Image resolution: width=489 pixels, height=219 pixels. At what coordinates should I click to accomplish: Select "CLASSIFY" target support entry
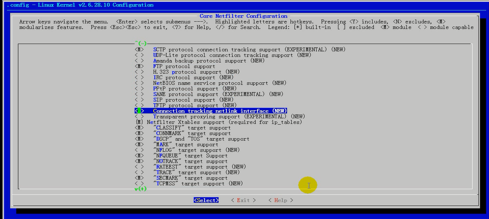192,128
